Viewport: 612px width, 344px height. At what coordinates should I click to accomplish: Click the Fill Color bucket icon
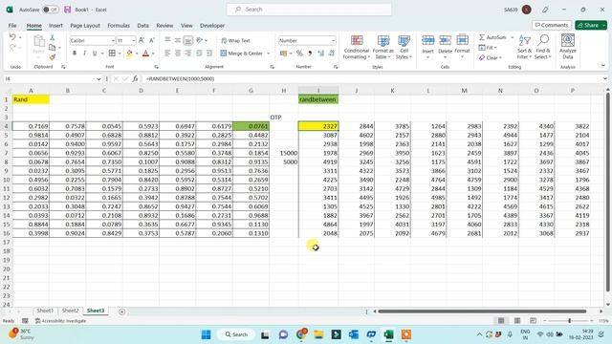130,54
